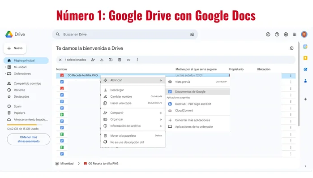Image resolution: width=313 pixels, height=178 pixels.
Task: Open advanced search filter options
Action: coord(192,35)
